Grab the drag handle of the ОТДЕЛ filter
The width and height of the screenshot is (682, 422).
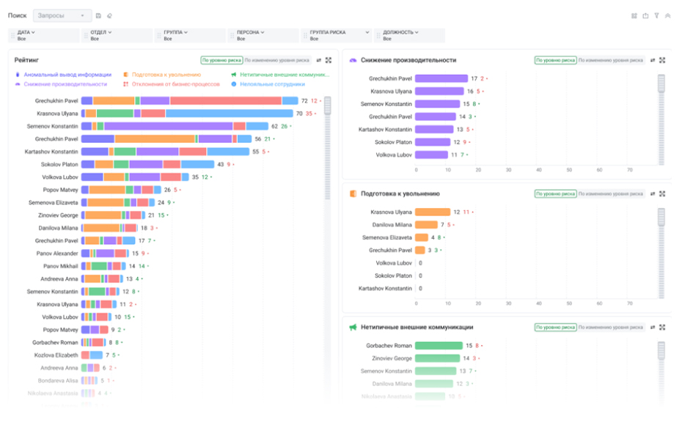tap(86, 36)
